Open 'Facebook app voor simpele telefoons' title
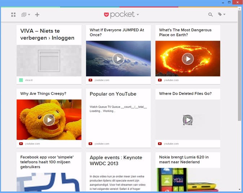This screenshot has height=193, width=243. [x=47, y=162]
